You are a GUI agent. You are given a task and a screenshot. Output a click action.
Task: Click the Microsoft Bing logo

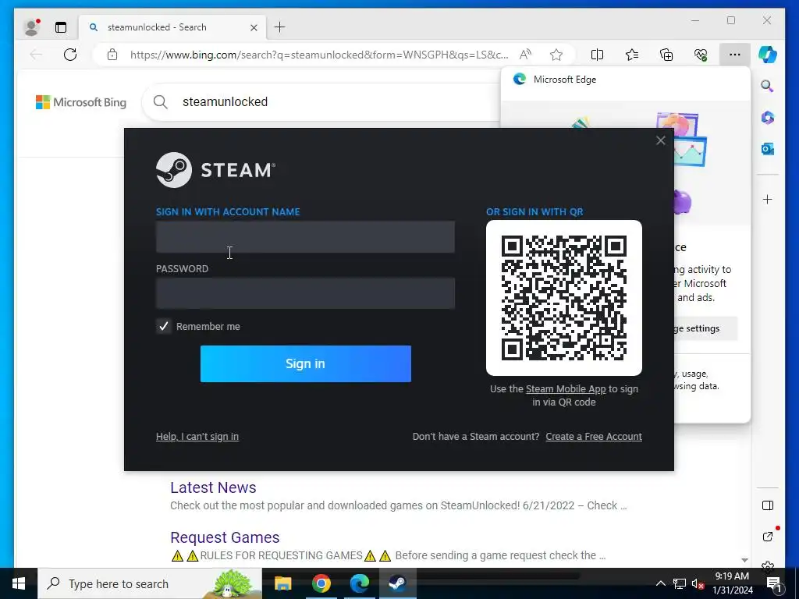[x=81, y=102]
